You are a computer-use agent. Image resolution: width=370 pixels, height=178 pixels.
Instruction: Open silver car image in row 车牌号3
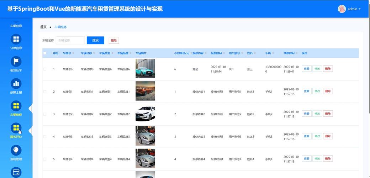(145, 136)
